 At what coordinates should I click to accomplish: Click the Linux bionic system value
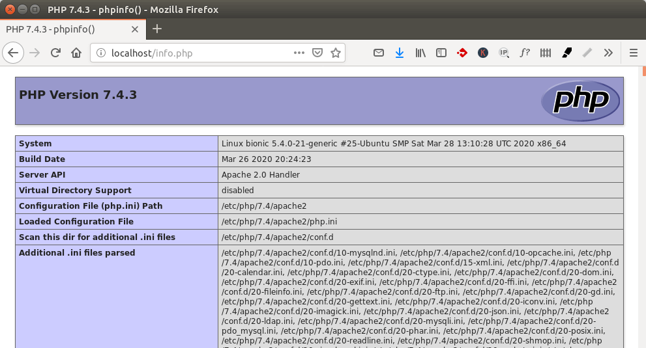[x=394, y=144]
